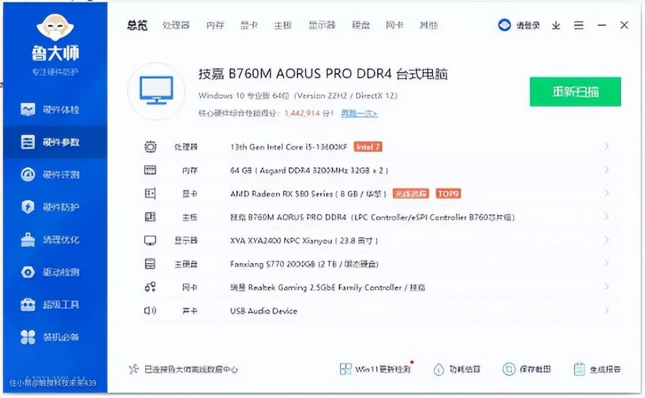Switch to the 网卡 tab

(395, 26)
